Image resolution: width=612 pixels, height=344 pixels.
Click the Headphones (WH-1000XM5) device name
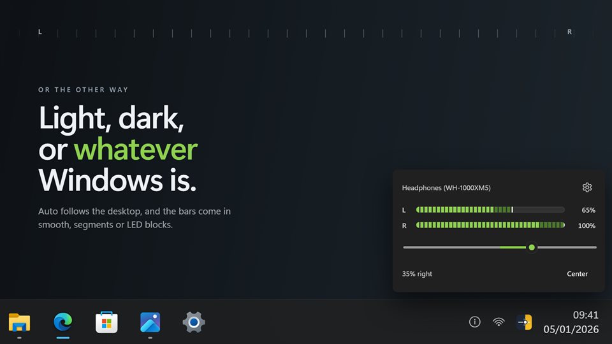click(x=446, y=187)
